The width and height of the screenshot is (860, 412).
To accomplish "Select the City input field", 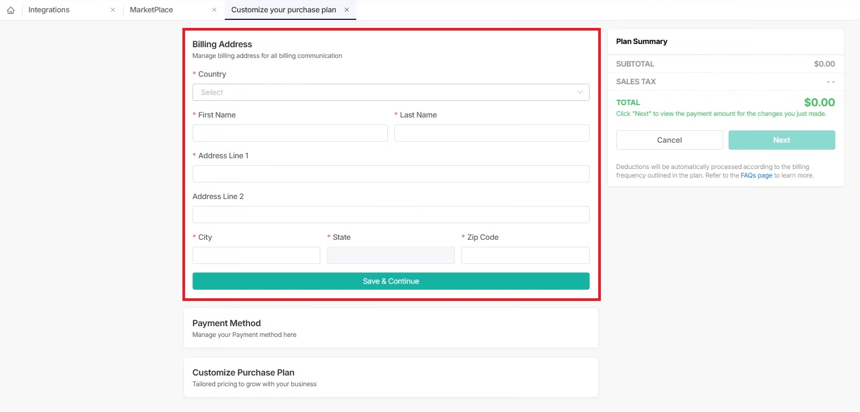I will coord(256,255).
